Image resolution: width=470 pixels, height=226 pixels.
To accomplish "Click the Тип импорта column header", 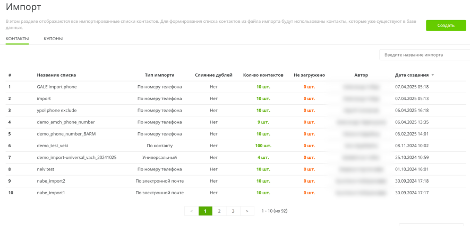I will pyautogui.click(x=159, y=75).
